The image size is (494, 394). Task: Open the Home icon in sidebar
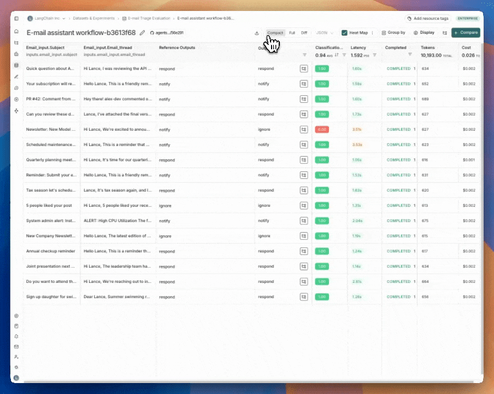click(16, 31)
